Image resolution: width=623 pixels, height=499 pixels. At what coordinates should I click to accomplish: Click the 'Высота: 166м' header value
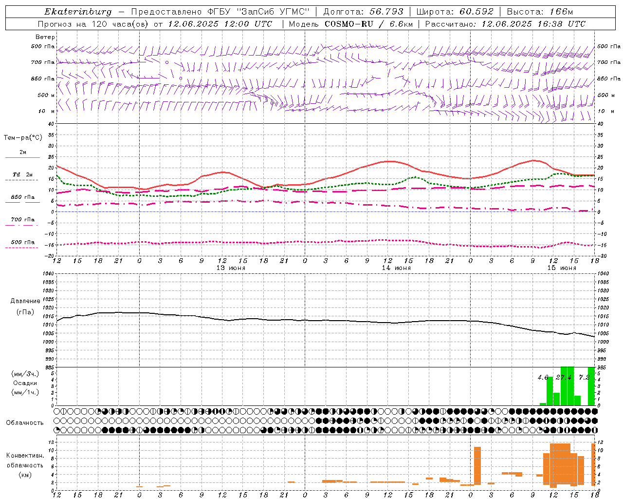pyautogui.click(x=540, y=12)
